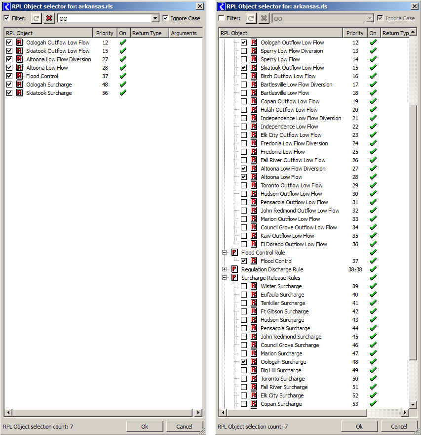Select Ft Gibson Surcharge row
Screen dimensions: 421x435
[284, 311]
